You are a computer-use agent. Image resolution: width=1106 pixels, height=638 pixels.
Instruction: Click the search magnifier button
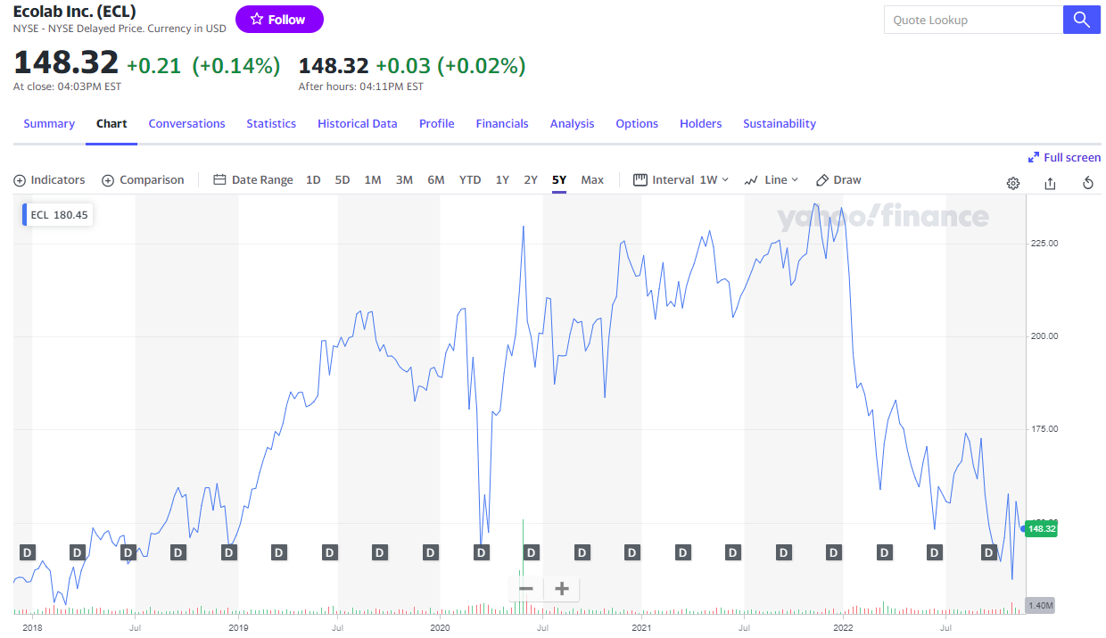click(x=1082, y=20)
